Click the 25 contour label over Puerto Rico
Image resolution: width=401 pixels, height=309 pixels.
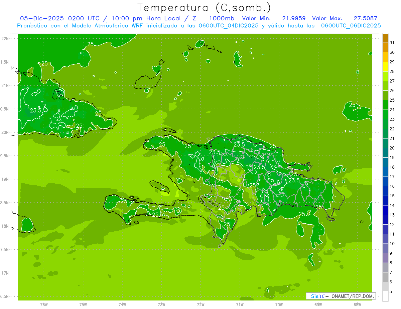tap(352, 105)
